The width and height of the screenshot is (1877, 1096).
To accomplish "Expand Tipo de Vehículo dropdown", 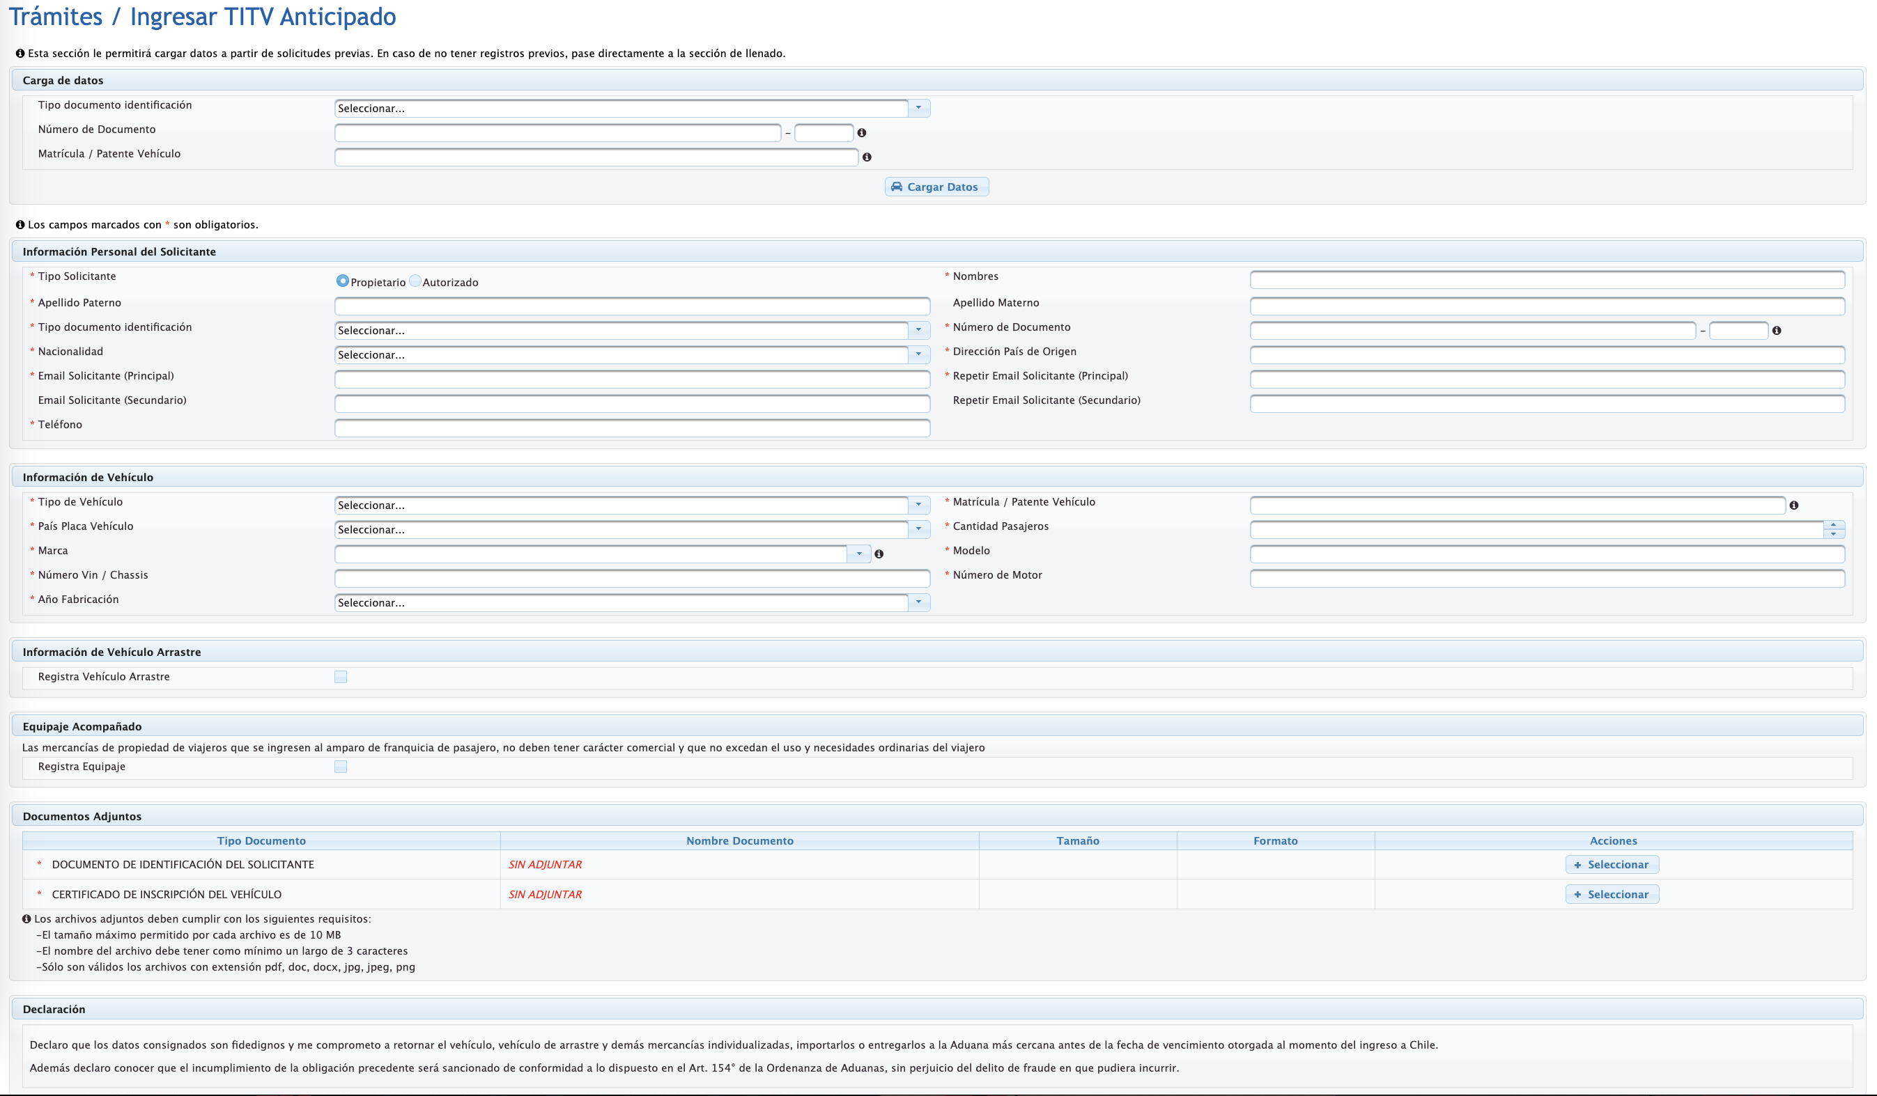I will tap(918, 506).
